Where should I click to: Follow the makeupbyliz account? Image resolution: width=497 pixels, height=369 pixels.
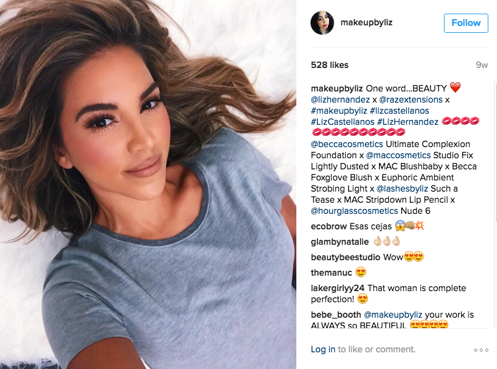coord(466,23)
